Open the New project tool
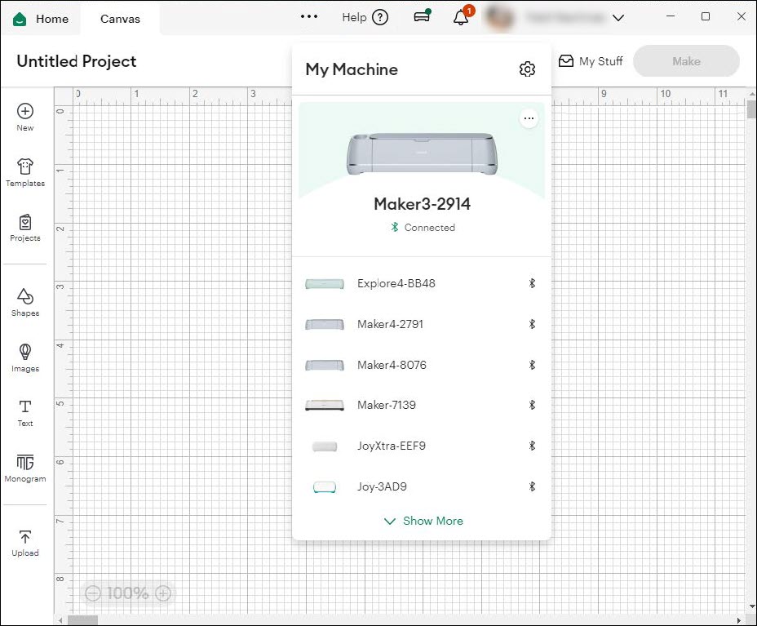757x626 pixels. [25, 118]
